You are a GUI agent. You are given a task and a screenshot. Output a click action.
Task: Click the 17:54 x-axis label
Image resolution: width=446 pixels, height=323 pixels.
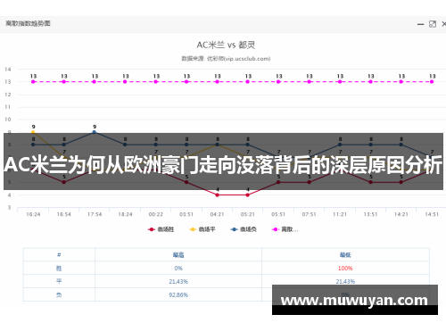click(95, 214)
